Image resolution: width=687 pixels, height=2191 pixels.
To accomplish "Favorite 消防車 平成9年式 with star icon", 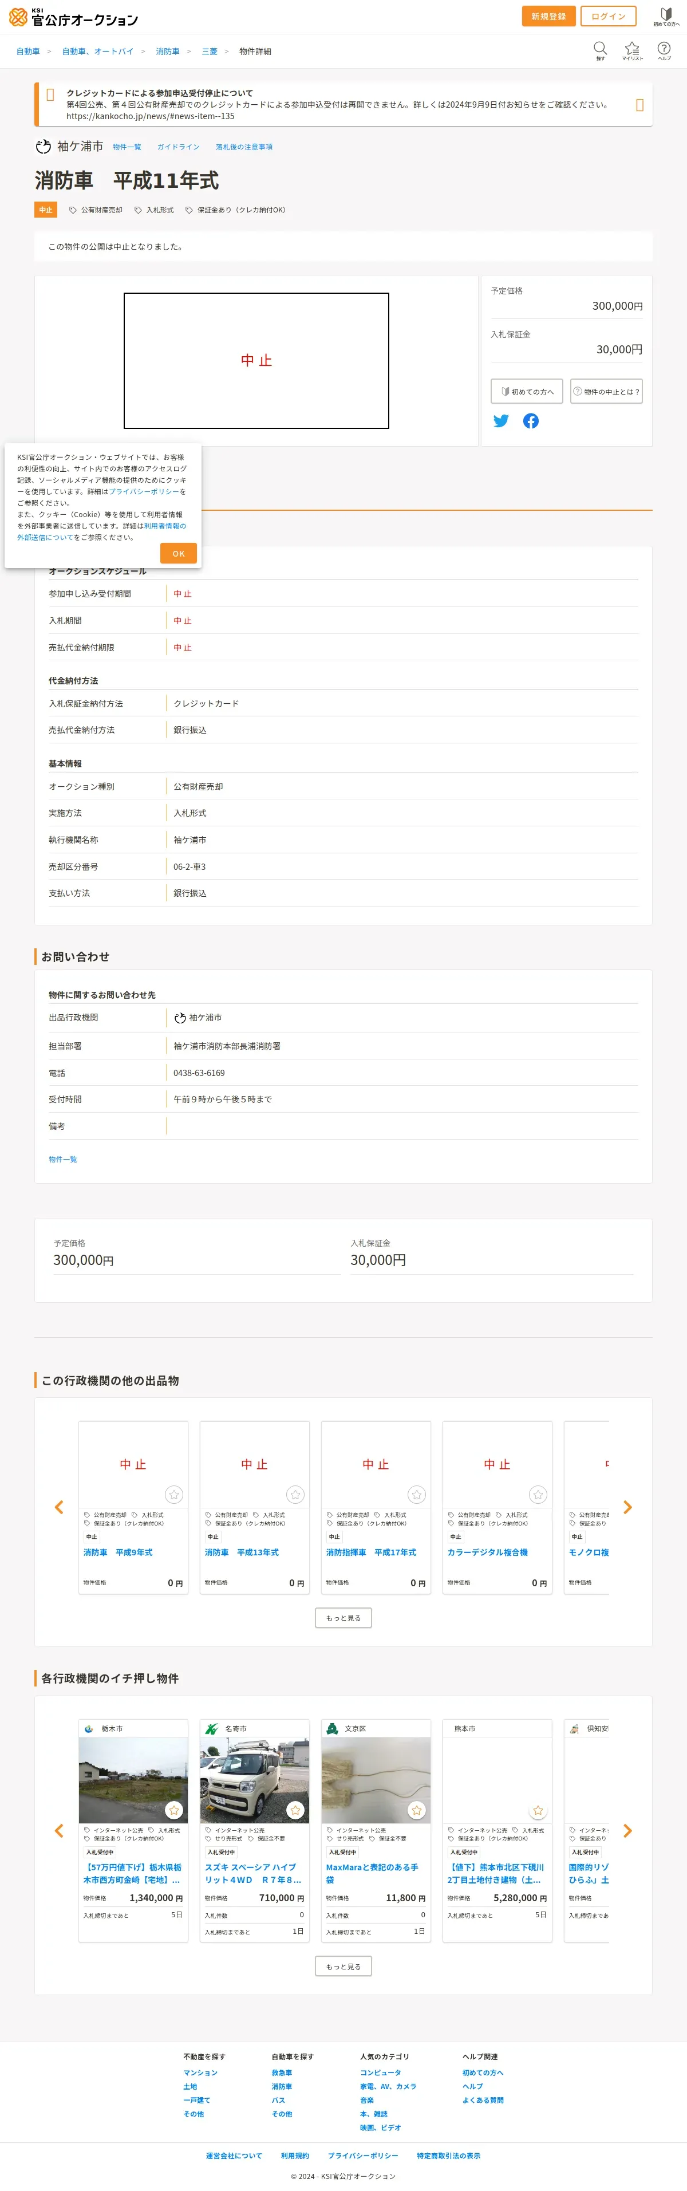I will tap(173, 1495).
